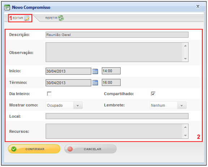Open the Lembrete dropdown showing Nenhum
The width and height of the screenshot is (208, 167).
(168, 105)
